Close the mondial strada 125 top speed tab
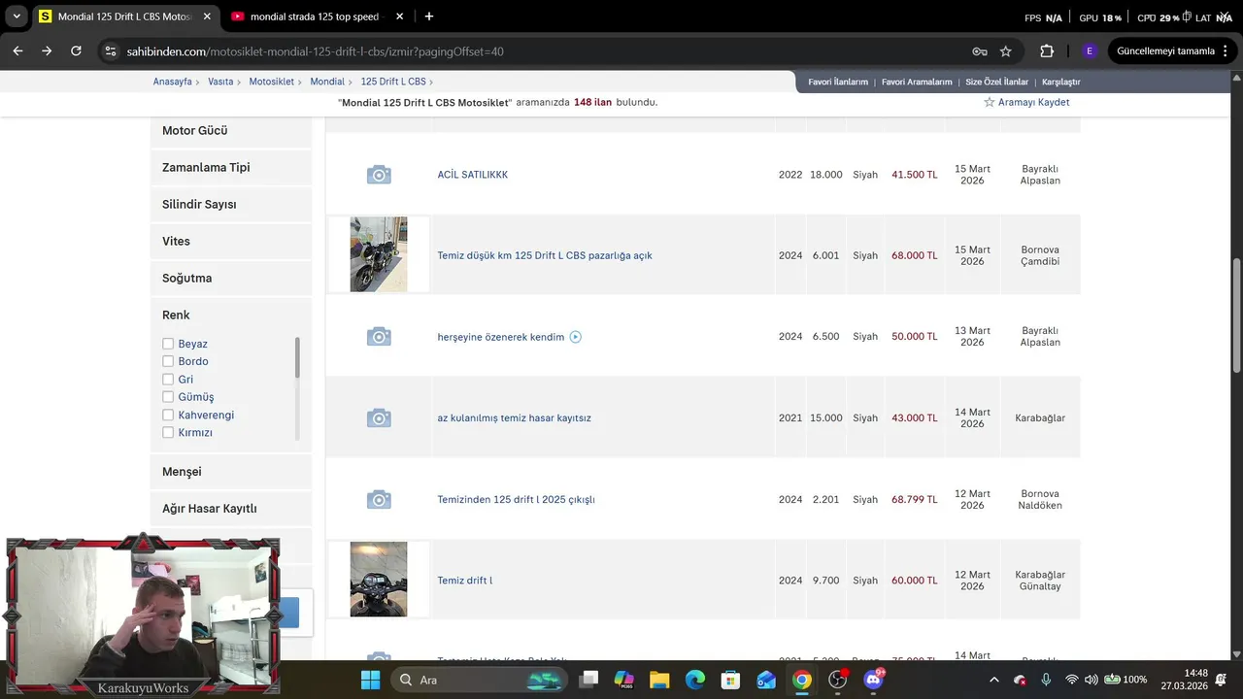This screenshot has width=1243, height=699. (x=400, y=17)
